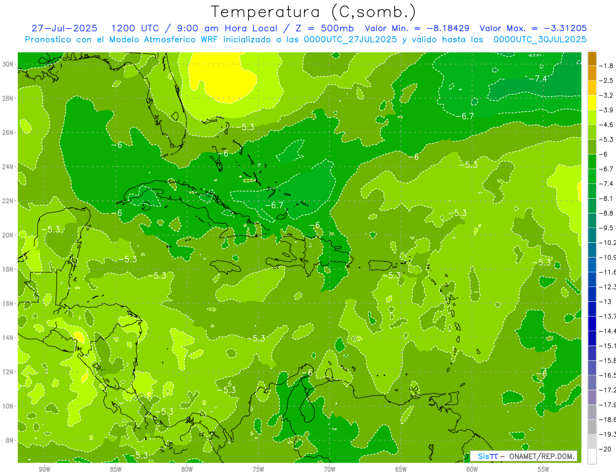
Task: Click the 22N latitude axis label
Action: [x=9, y=201]
